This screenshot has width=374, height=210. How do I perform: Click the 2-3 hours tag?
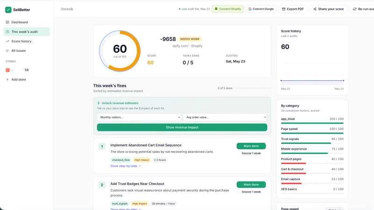(x=160, y=160)
